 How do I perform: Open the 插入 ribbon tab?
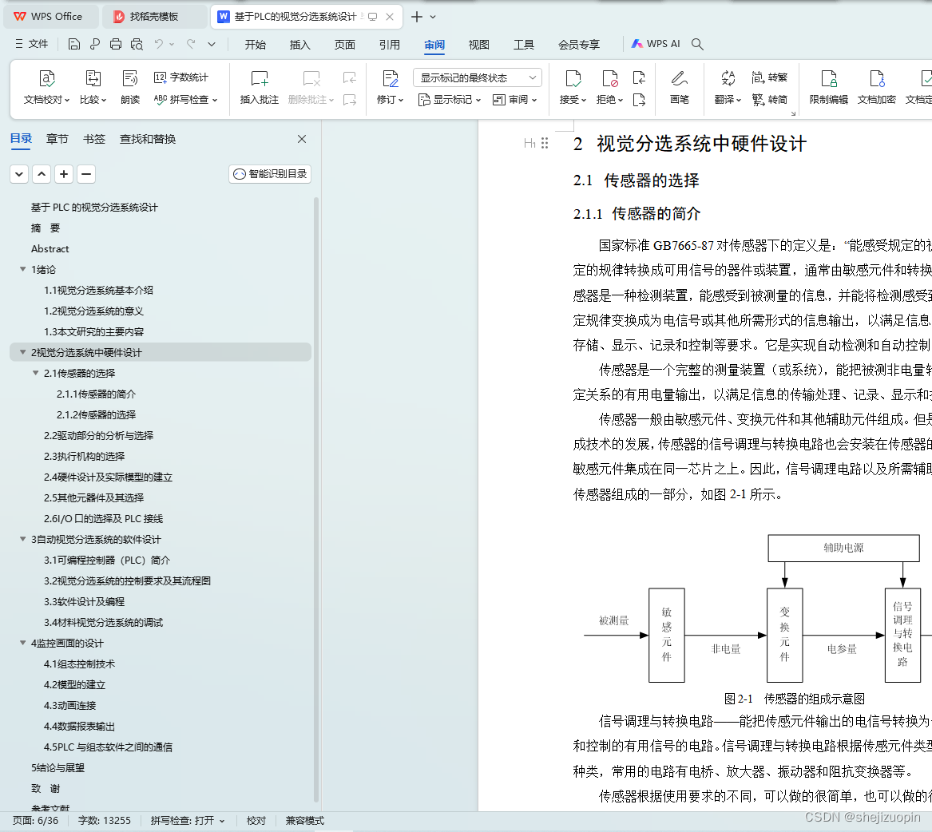299,45
